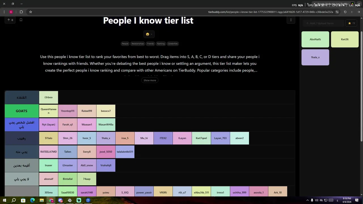Show hidden system tray icons
The width and height of the screenshot is (363, 204).
tap(307, 200)
